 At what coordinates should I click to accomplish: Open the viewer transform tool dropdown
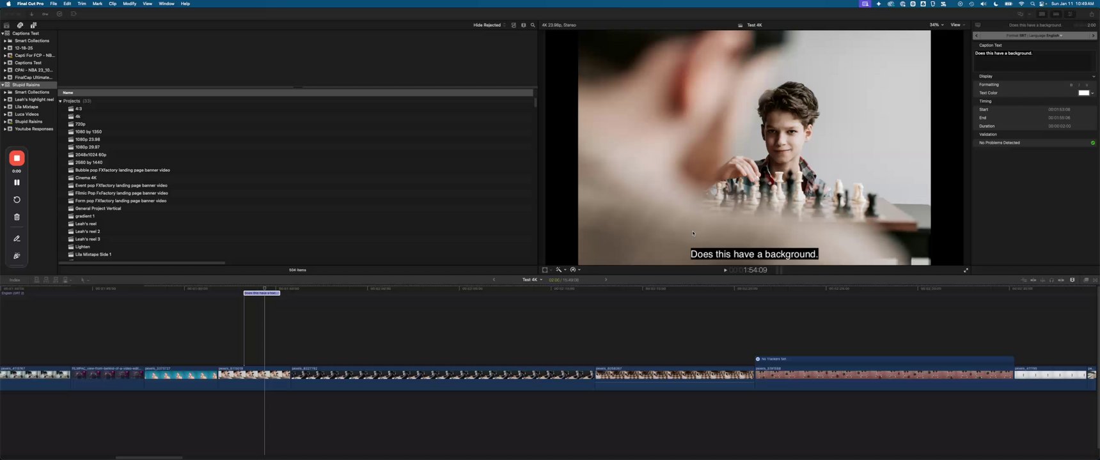[546, 270]
